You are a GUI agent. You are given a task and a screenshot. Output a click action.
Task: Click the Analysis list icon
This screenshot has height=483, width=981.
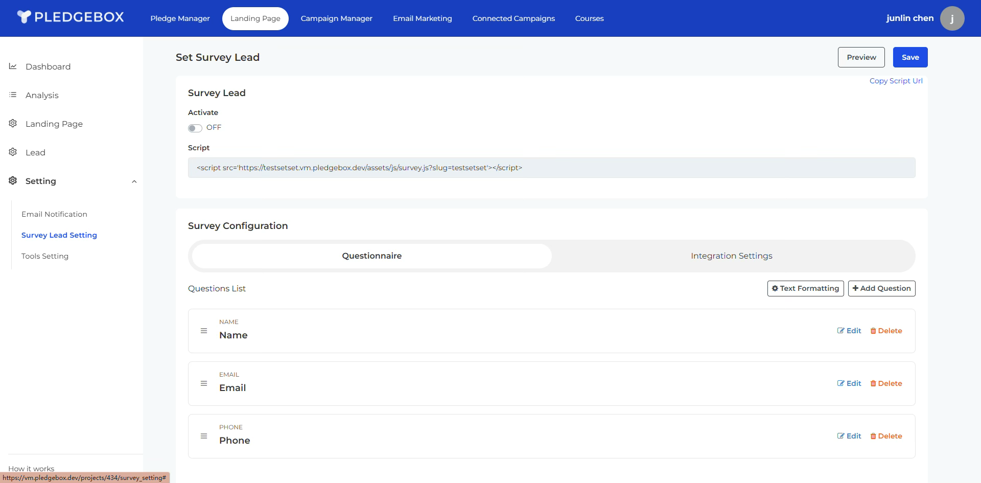[x=13, y=95]
